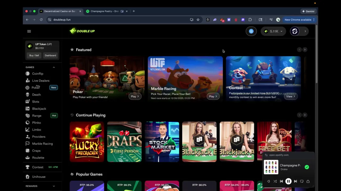Play the featured Marble Racing
Viewport: 341px width, 191px height.
click(213, 97)
